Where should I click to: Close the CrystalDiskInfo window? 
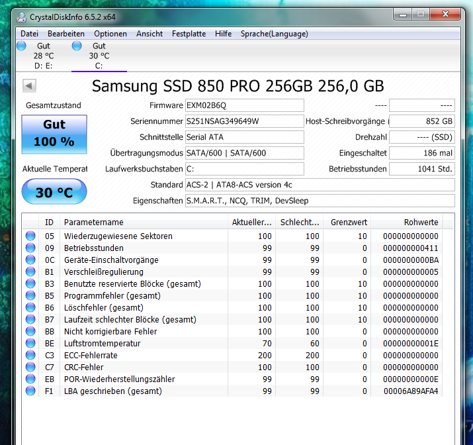tap(445, 14)
